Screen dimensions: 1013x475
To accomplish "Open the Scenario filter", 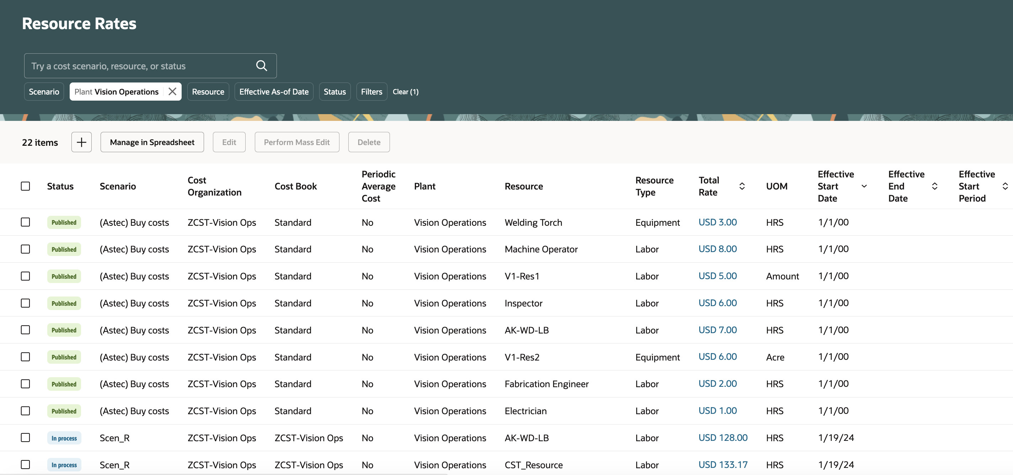I will (x=44, y=91).
